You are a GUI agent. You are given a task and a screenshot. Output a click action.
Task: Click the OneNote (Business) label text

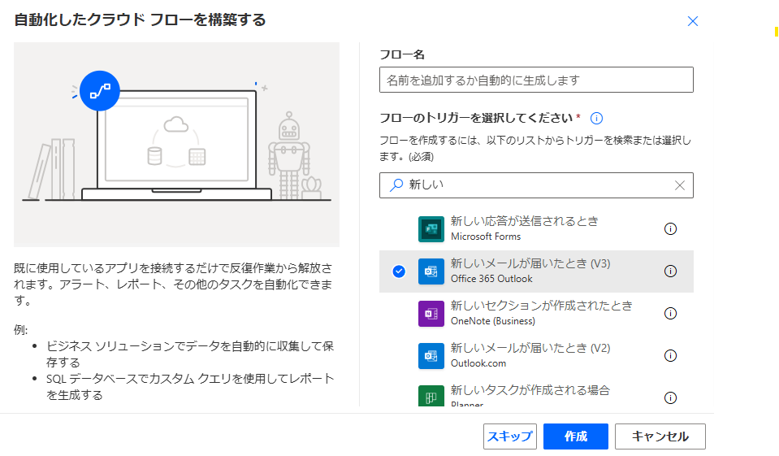[x=493, y=321]
